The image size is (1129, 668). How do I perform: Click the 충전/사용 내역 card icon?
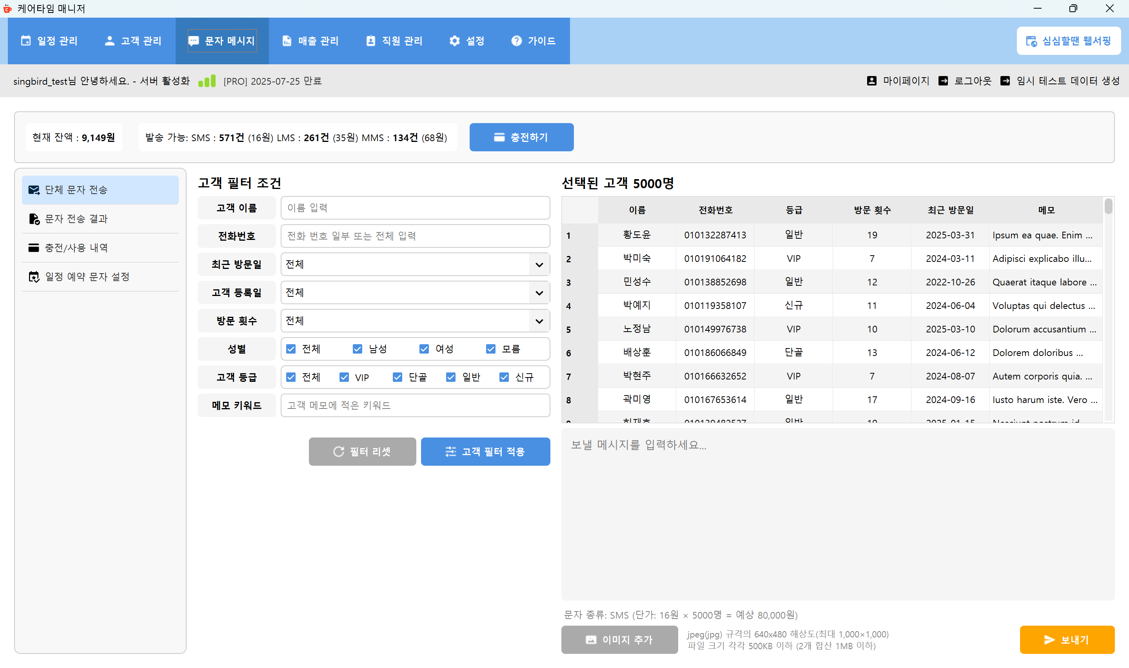click(34, 247)
